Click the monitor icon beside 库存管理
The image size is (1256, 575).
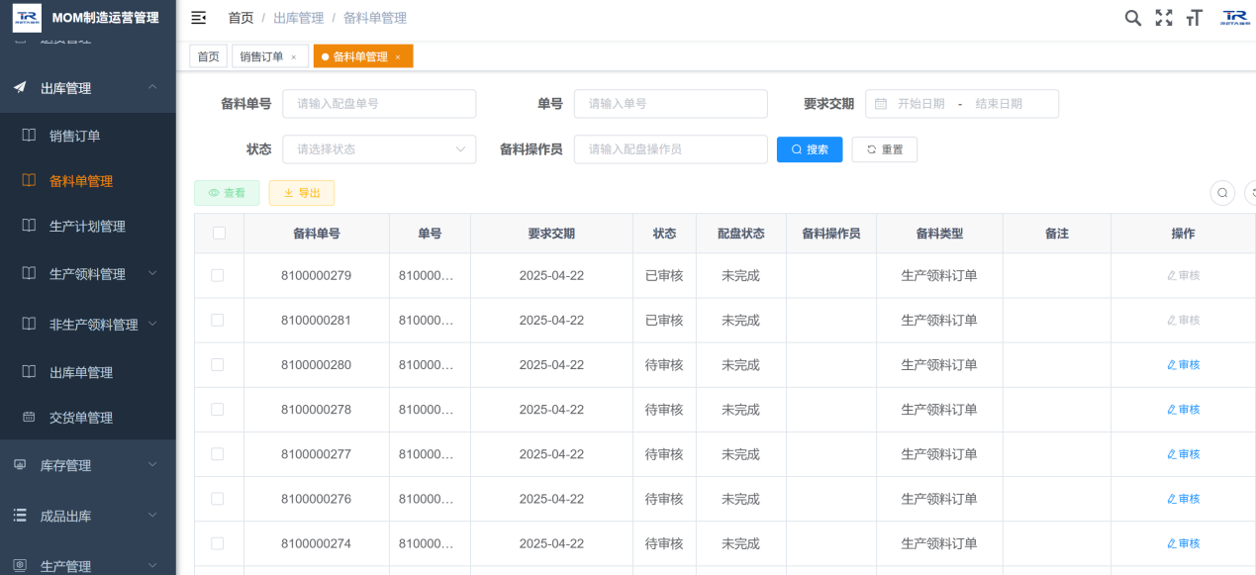coord(20,465)
